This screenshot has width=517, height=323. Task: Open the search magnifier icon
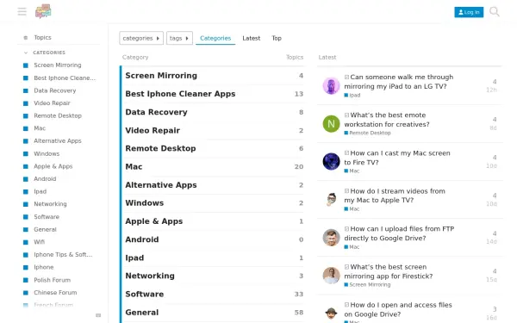click(495, 12)
